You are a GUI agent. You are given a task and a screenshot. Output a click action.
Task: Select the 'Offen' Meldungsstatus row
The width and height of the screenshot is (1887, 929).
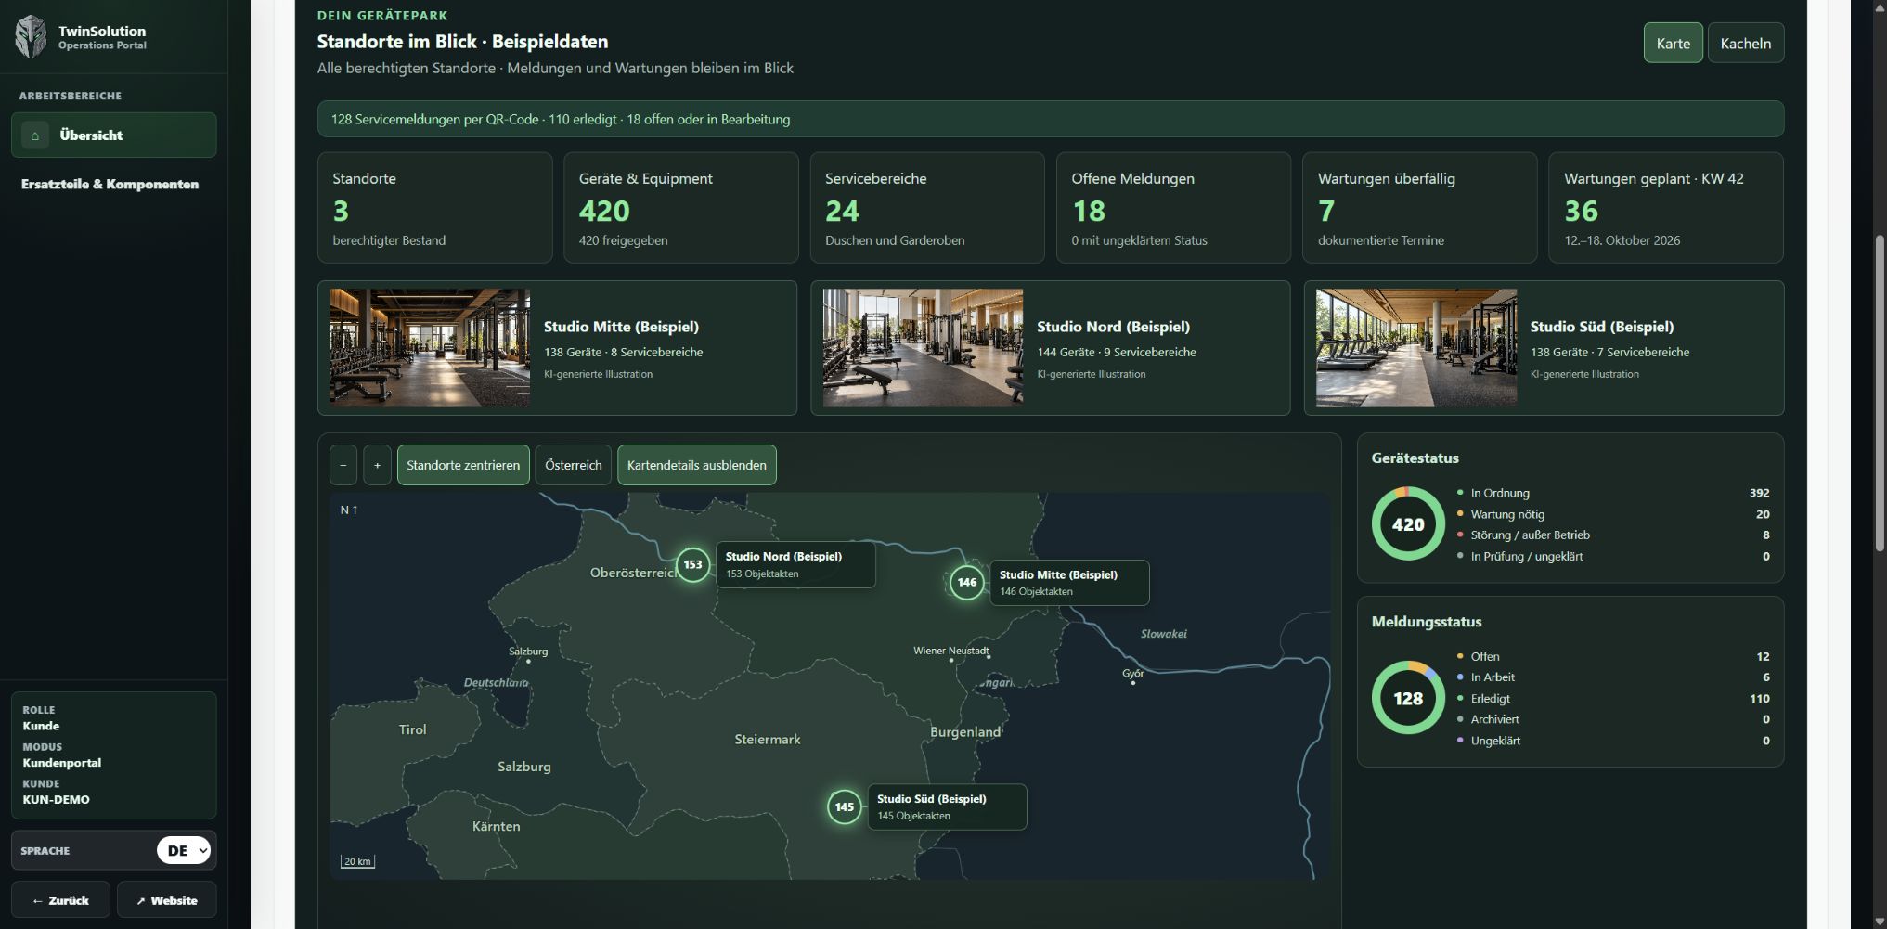[x=1613, y=656]
